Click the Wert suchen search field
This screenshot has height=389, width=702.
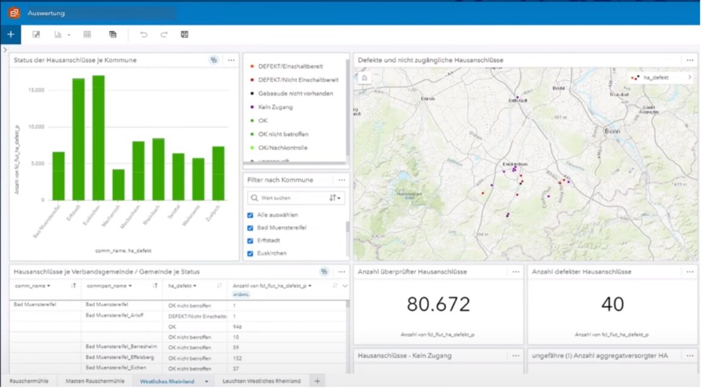290,198
